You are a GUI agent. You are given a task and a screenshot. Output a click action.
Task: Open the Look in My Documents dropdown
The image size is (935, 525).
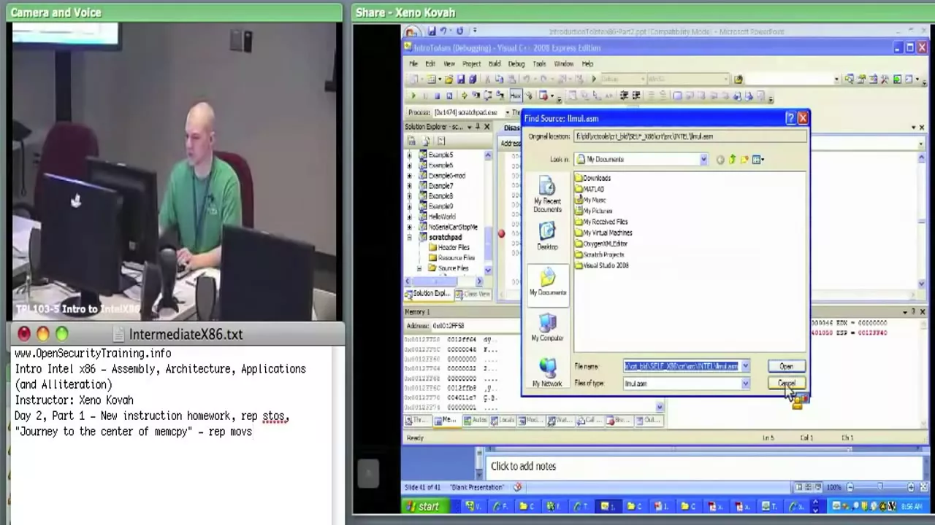coord(703,160)
